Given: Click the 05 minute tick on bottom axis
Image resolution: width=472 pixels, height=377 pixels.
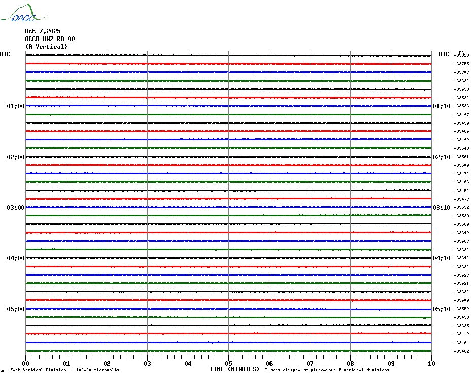Looking at the screenshot, I should point(228,363).
